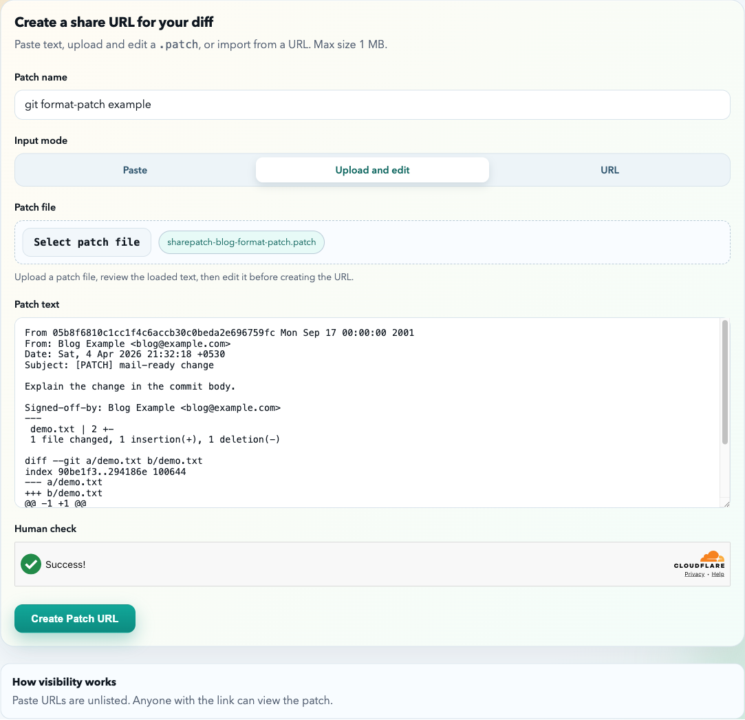
Task: Select the Upload and edit tab
Action: [372, 169]
